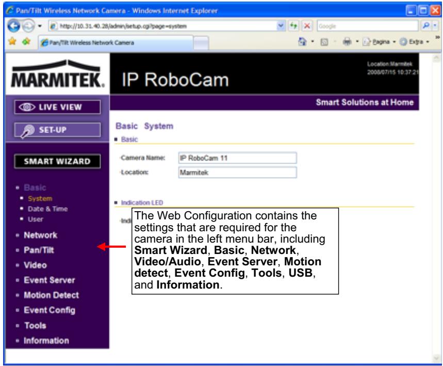The height and width of the screenshot is (366, 443).
Task: Open the Tools menu in sidebar
Action: click(35, 325)
